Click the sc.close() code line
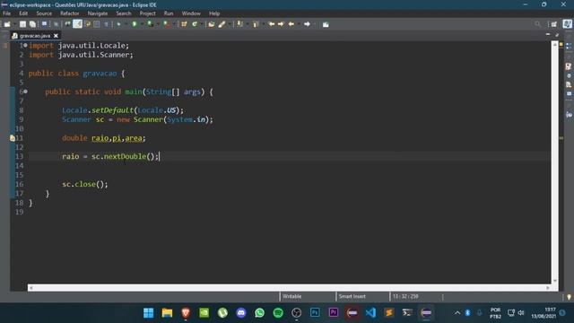This screenshot has width=574, height=323. (x=85, y=184)
